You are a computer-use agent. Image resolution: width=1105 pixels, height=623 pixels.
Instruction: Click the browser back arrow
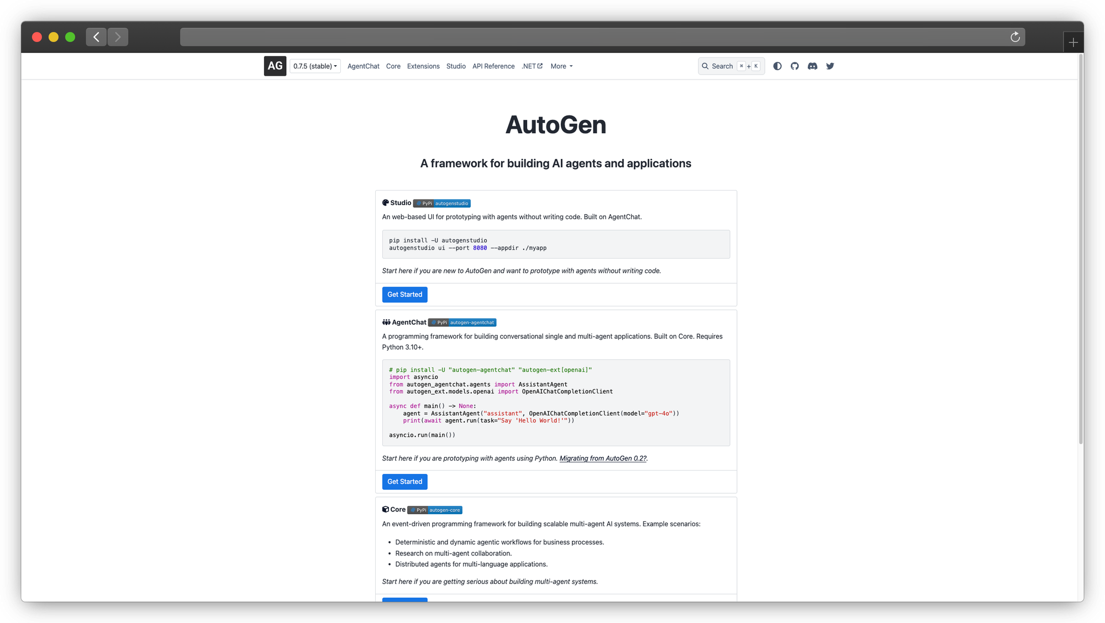pos(96,37)
